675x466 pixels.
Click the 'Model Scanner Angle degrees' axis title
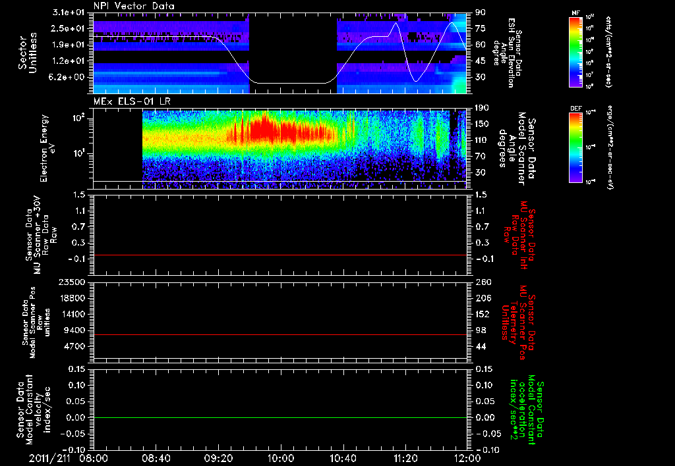click(x=517, y=148)
